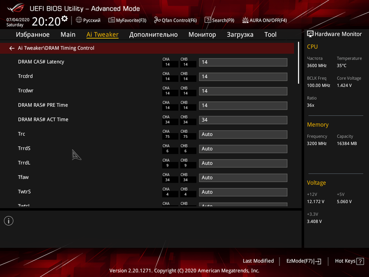
Task: Go back using the left arrow icon
Action: click(12, 48)
